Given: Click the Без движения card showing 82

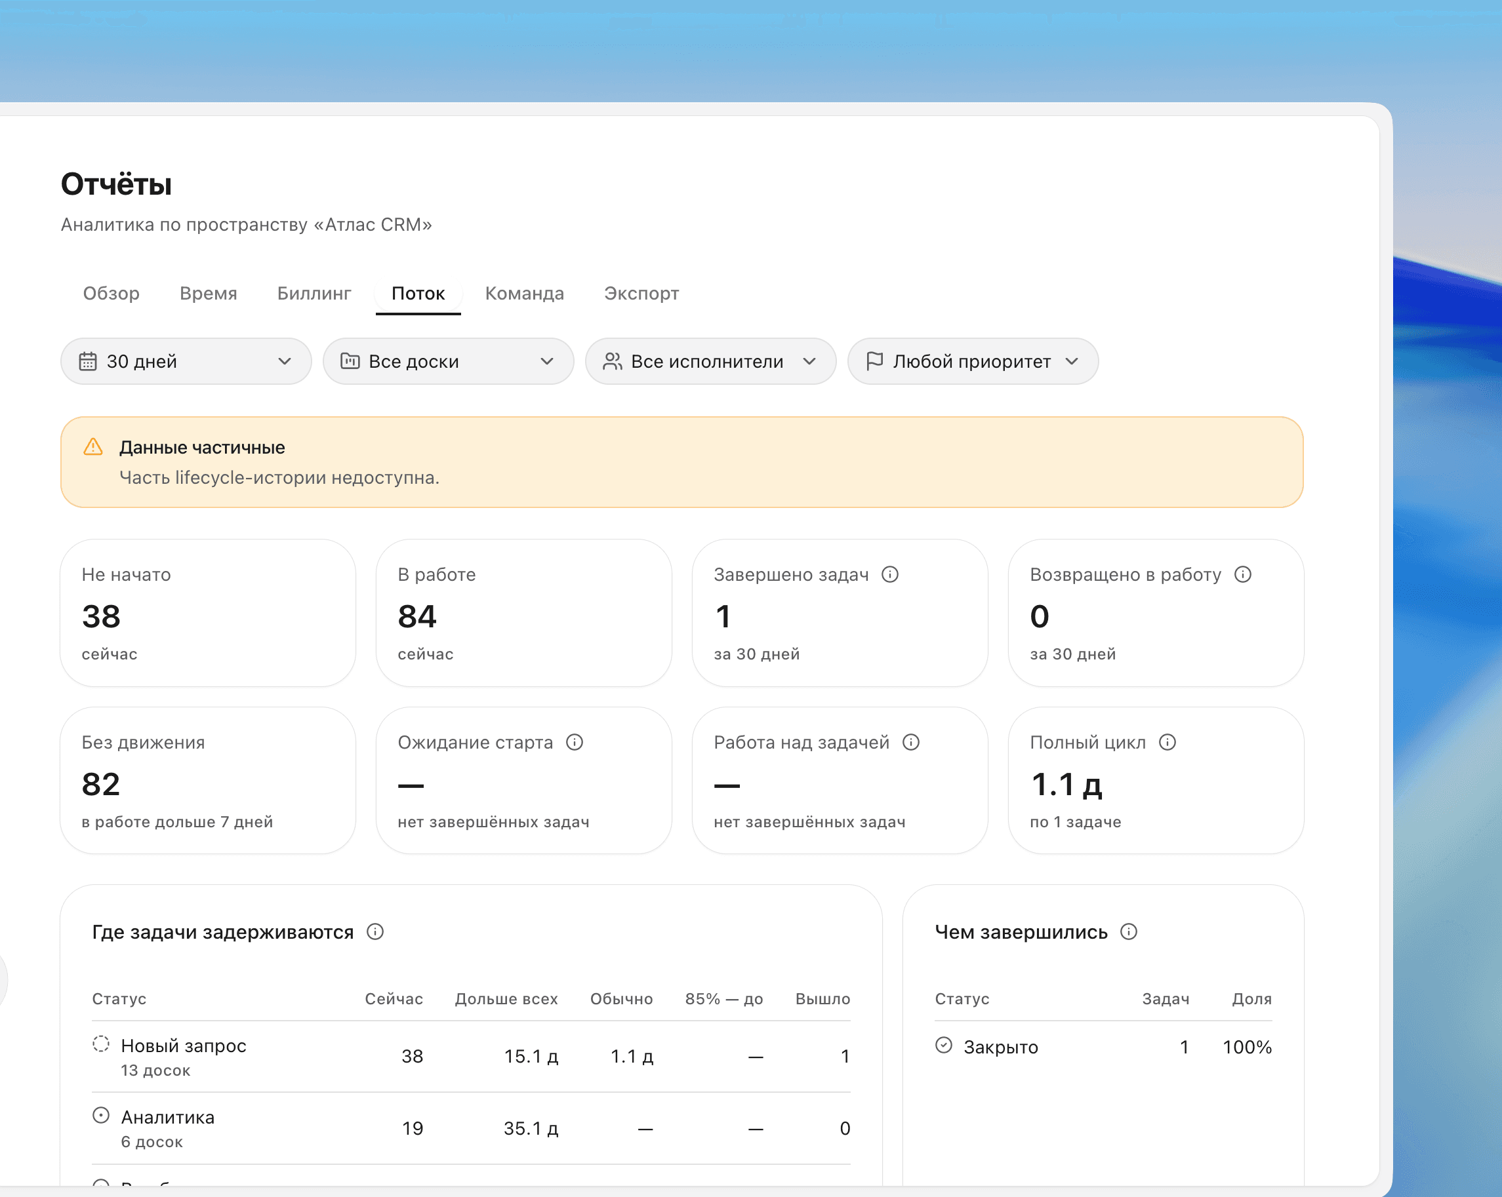Looking at the screenshot, I should click(x=209, y=781).
